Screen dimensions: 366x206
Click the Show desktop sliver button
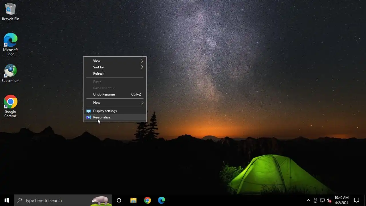coord(365,200)
